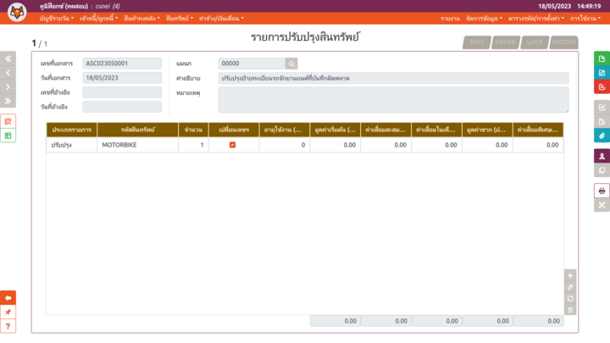Open the เจ้าหนี้/ลูกหนี้ dropdown menu
The image size is (610, 343).
[99, 19]
